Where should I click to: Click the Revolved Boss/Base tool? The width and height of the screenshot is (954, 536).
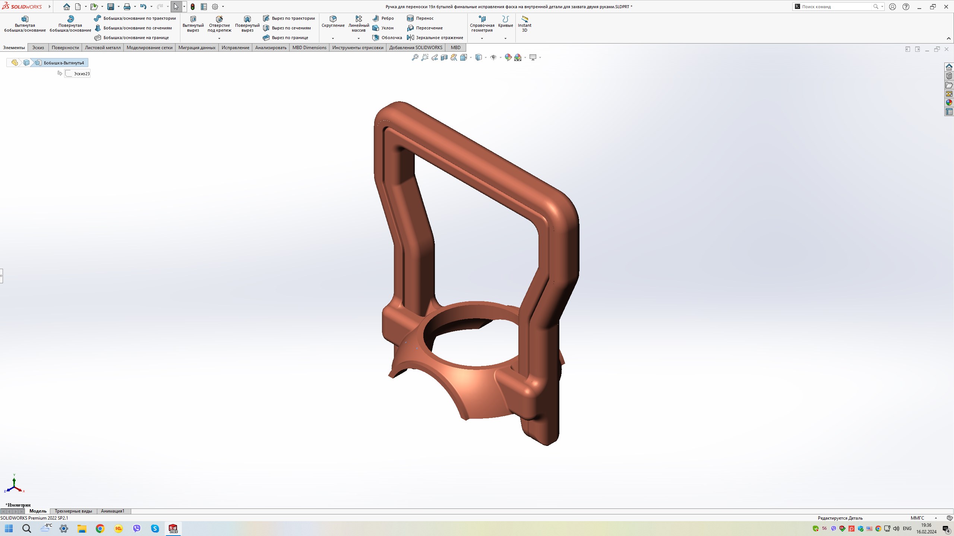coord(70,24)
